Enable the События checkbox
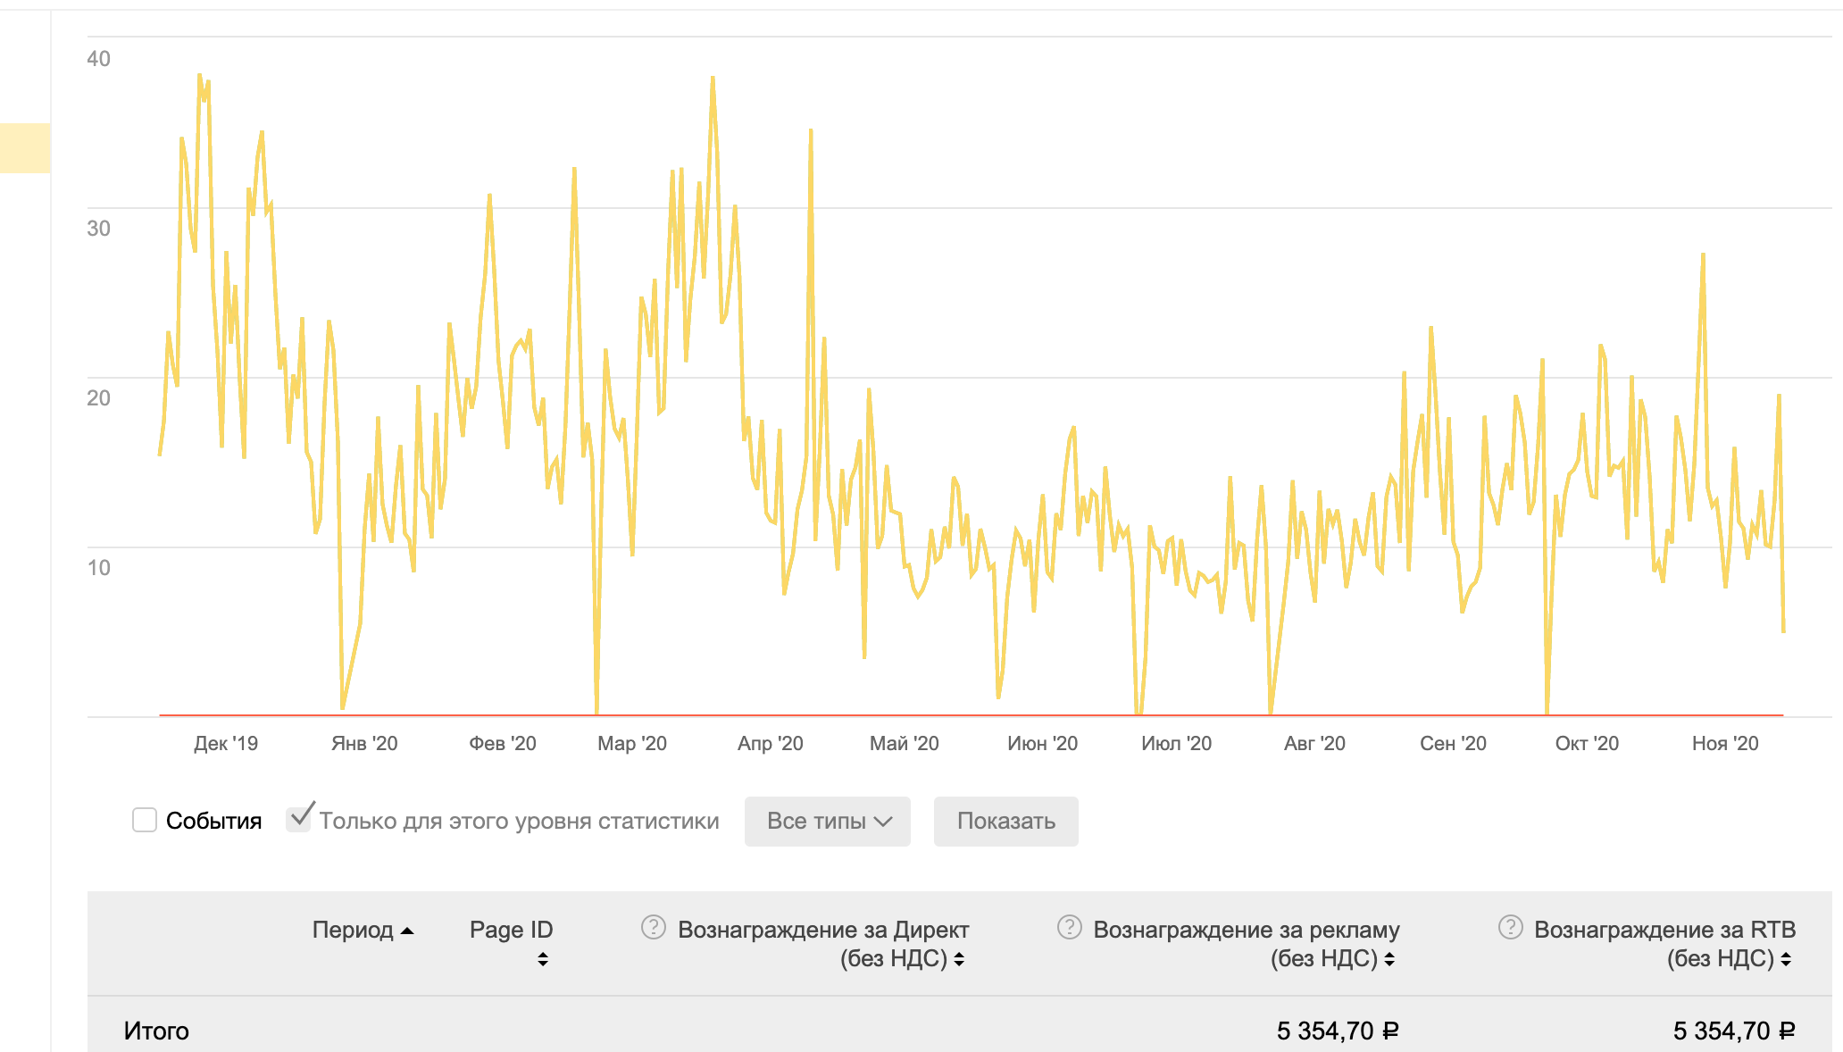The height and width of the screenshot is (1052, 1843). (x=145, y=820)
